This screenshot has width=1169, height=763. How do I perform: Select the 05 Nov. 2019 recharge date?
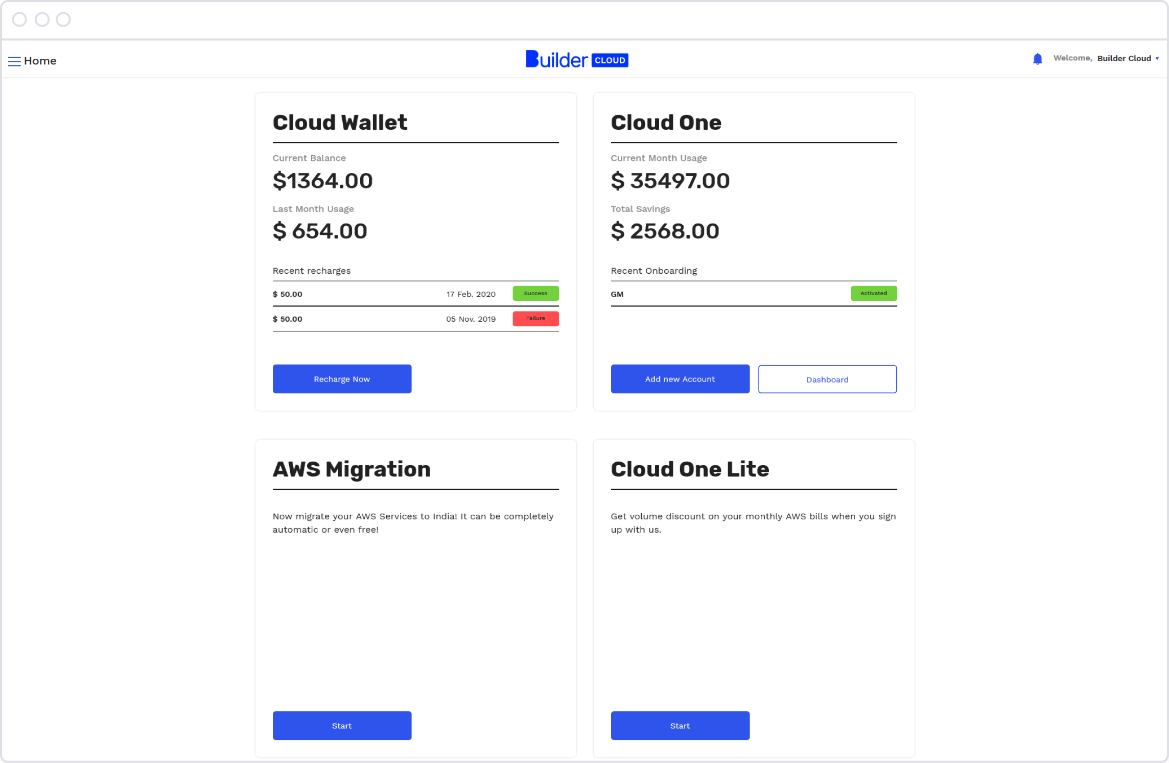coord(471,319)
